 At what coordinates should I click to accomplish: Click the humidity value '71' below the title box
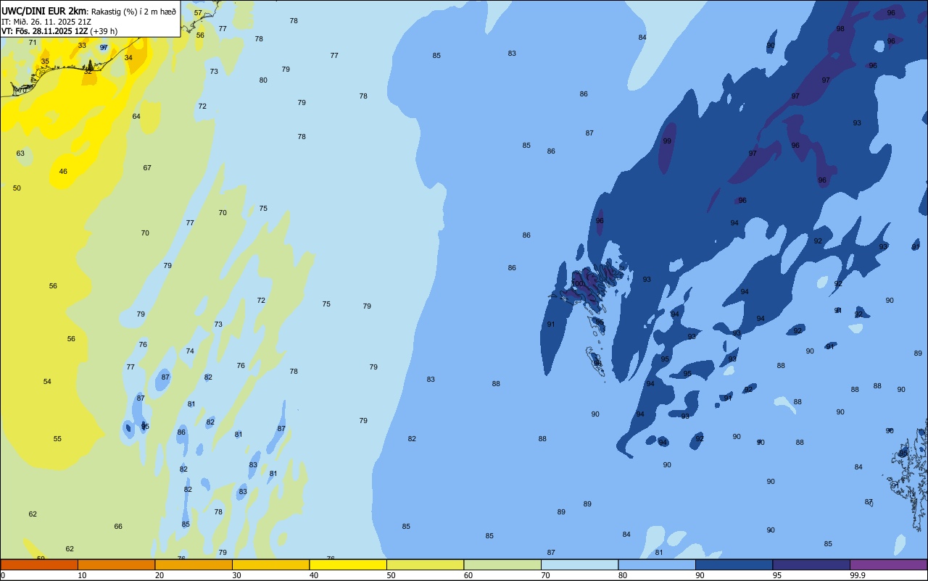(x=33, y=43)
